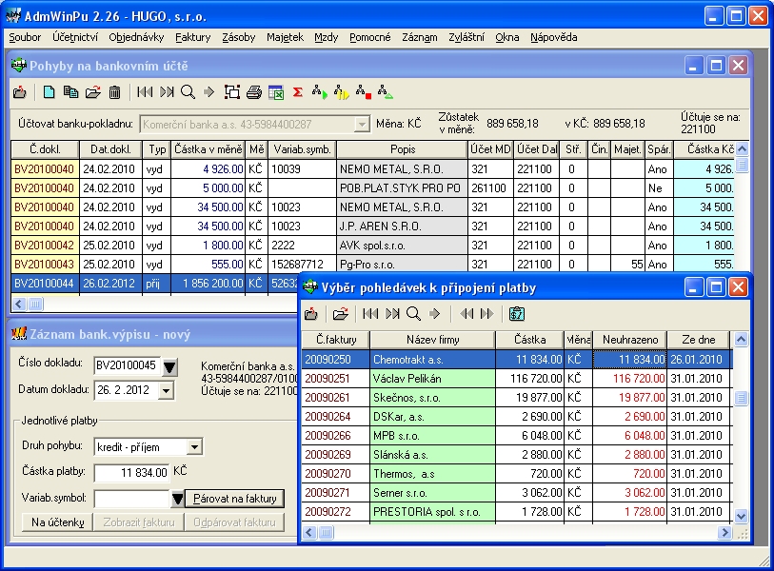Open the Účtovat banku-pokladnu dropdown
This screenshot has width=774, height=571.
pyautogui.click(x=362, y=124)
